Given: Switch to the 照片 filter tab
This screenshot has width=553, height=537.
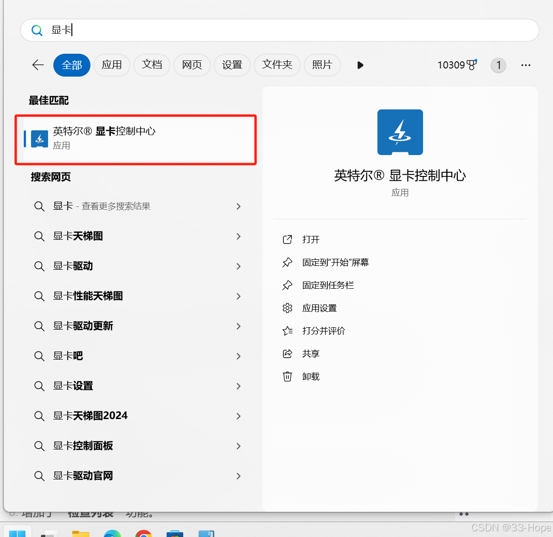Looking at the screenshot, I should pyautogui.click(x=322, y=65).
